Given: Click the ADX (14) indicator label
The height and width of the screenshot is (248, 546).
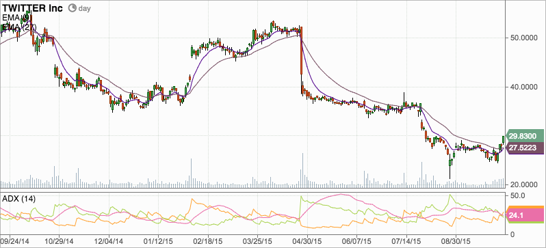Looking at the screenshot, I should pyautogui.click(x=18, y=199).
